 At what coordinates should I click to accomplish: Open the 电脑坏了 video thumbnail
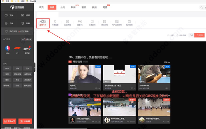[85, 74]
